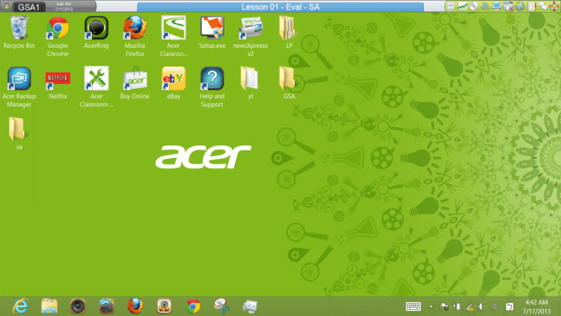Image resolution: width=561 pixels, height=316 pixels.
Task: Open the volume speaker tray icon
Action: (x=482, y=307)
